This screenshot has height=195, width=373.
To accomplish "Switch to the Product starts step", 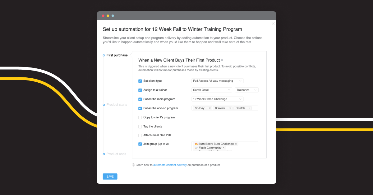I will tap(117, 105).
